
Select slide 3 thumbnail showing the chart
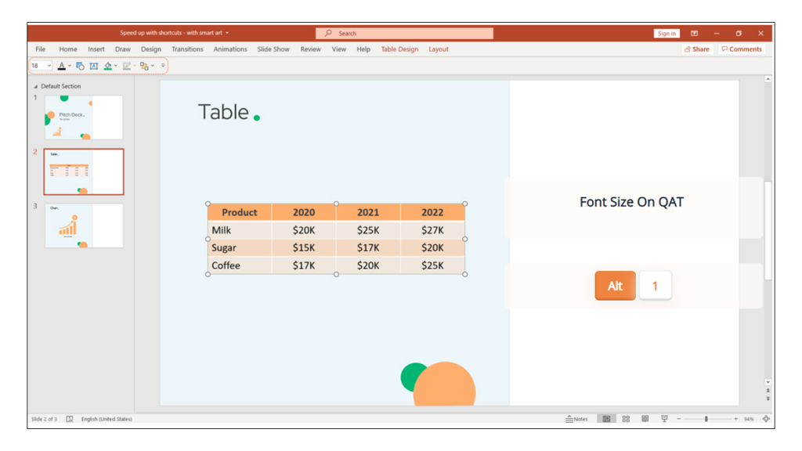(x=84, y=226)
